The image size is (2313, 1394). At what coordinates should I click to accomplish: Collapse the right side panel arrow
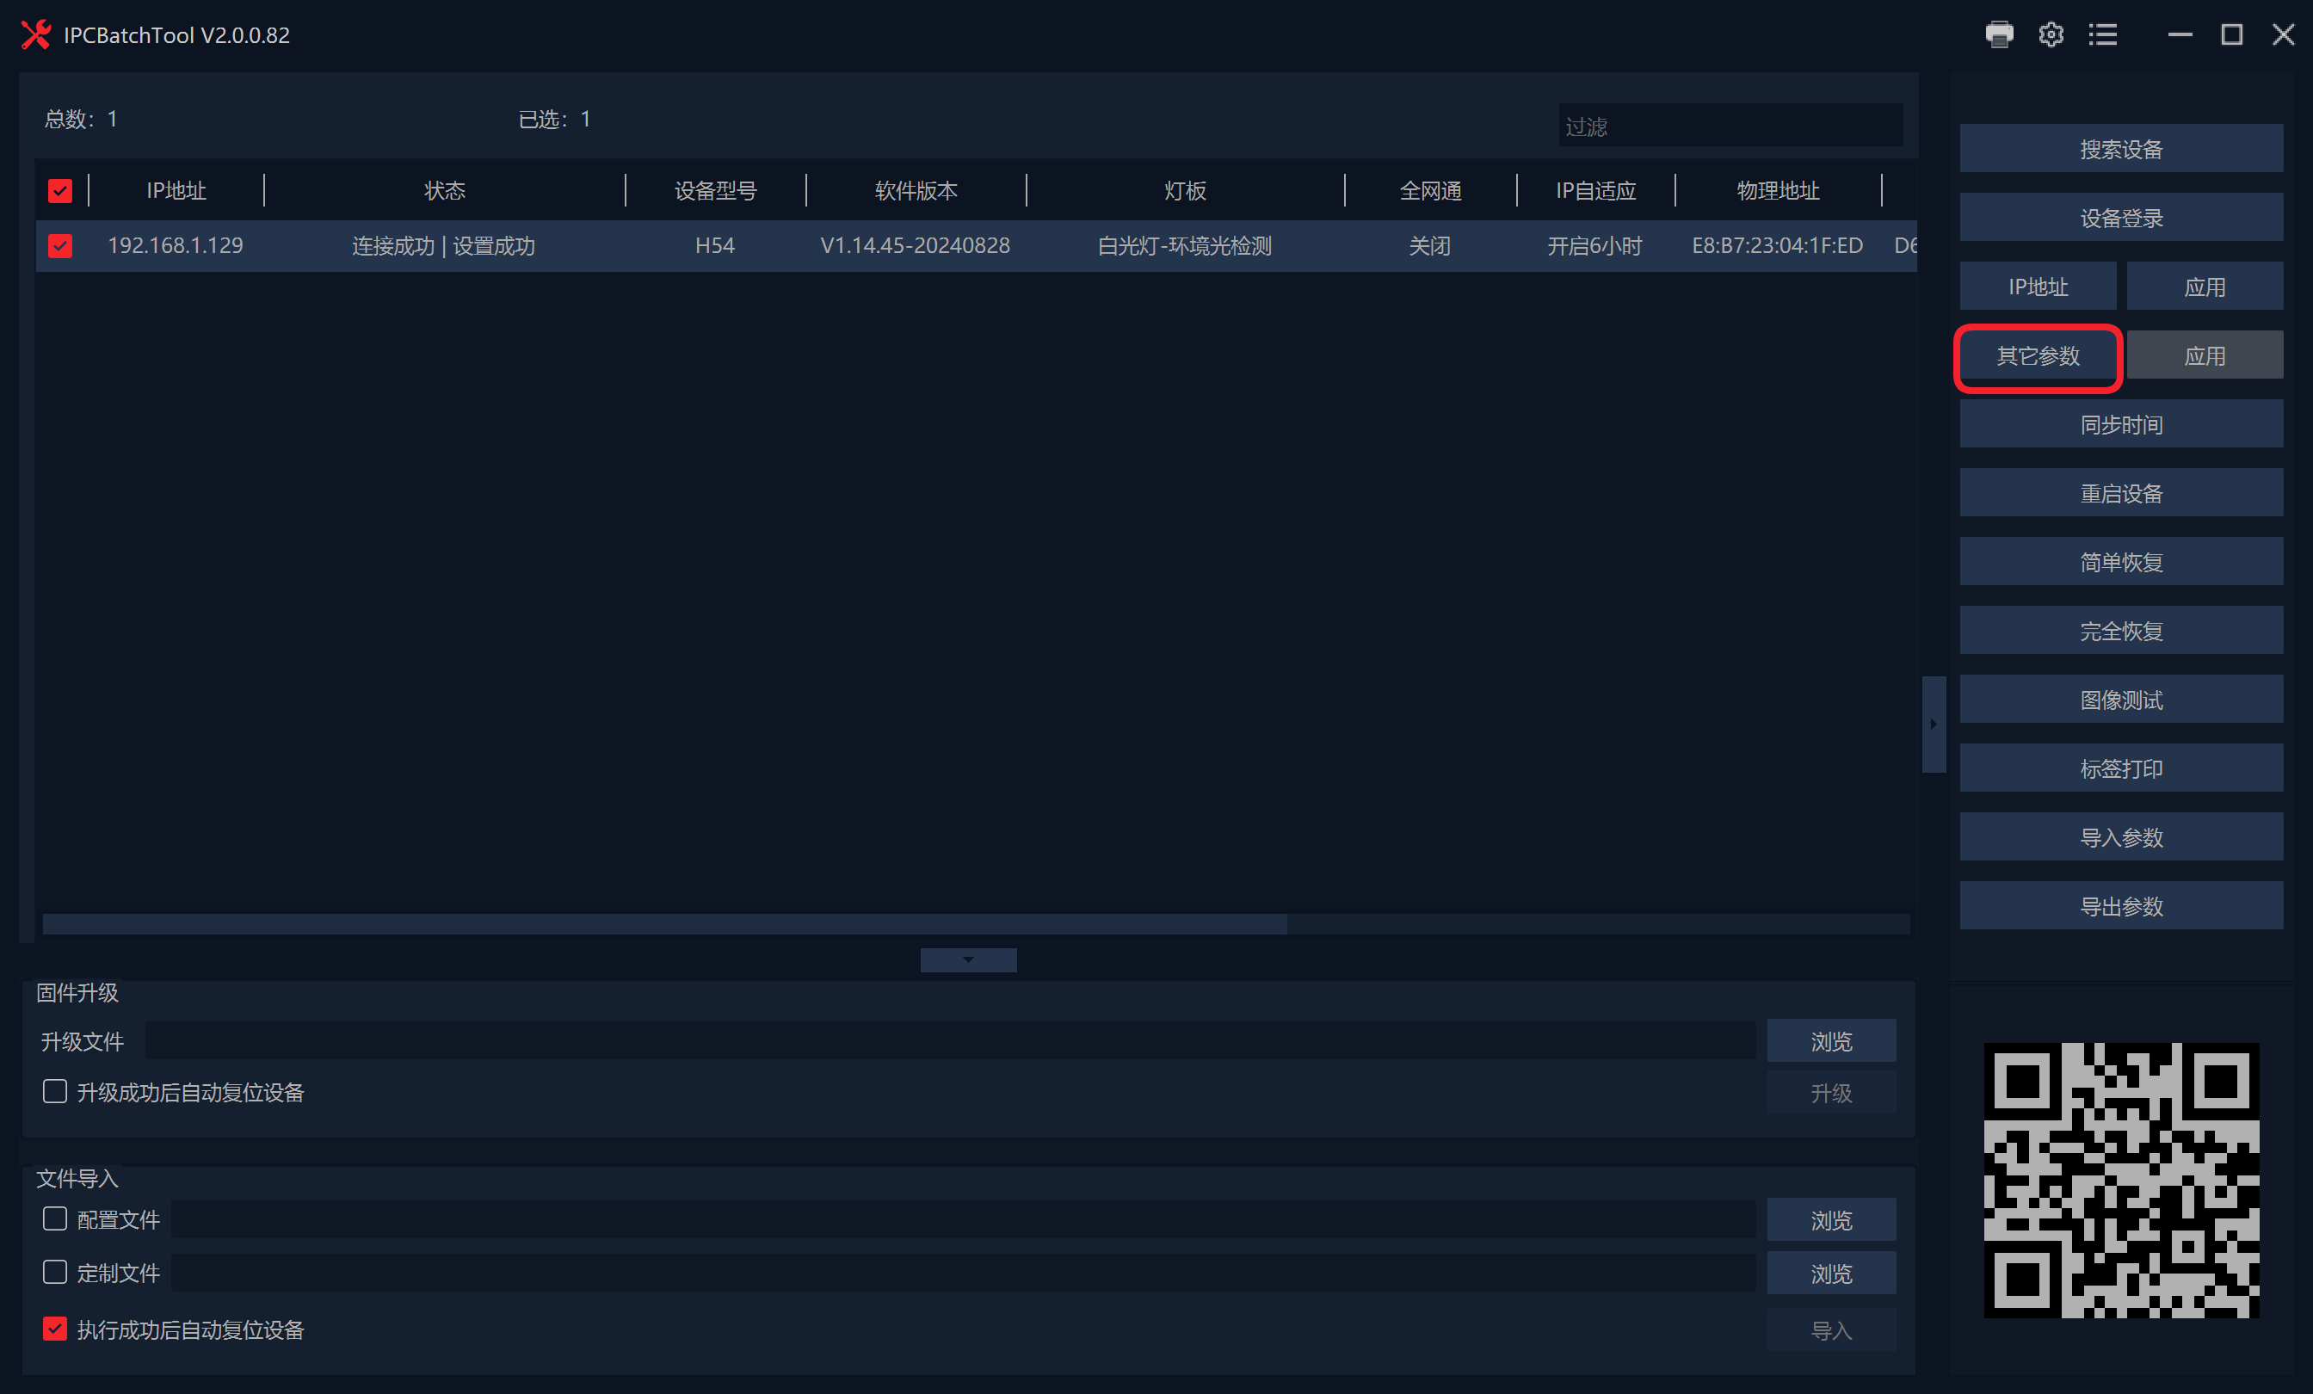point(1933,724)
